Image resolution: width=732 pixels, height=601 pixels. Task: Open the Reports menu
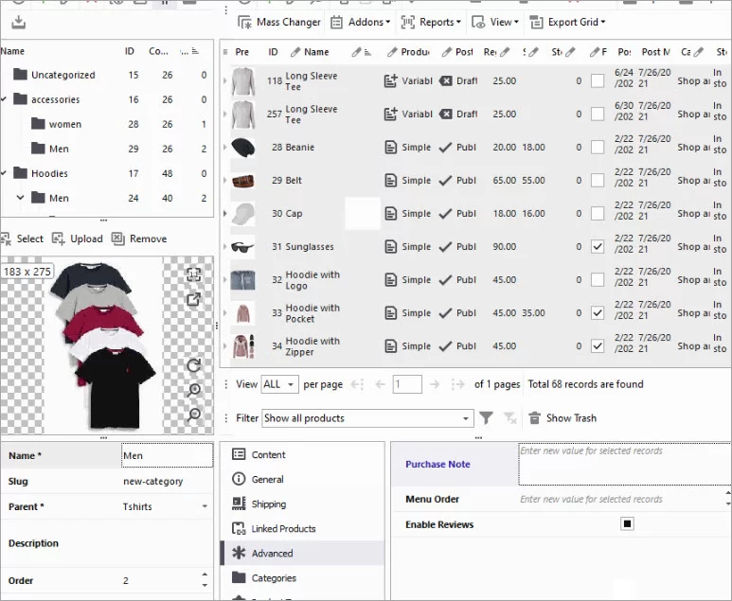pos(431,22)
